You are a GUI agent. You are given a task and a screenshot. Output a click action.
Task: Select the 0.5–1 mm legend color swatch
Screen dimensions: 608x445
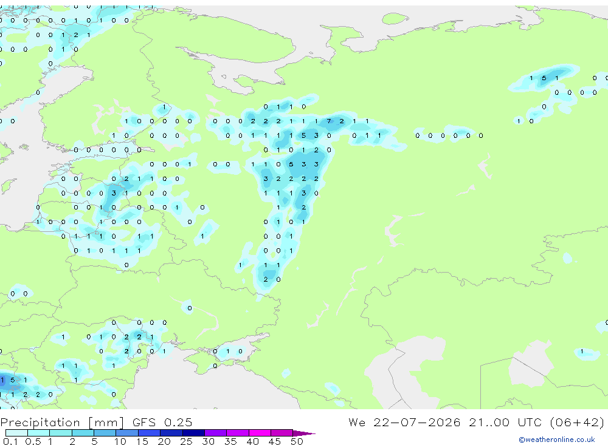point(38,433)
